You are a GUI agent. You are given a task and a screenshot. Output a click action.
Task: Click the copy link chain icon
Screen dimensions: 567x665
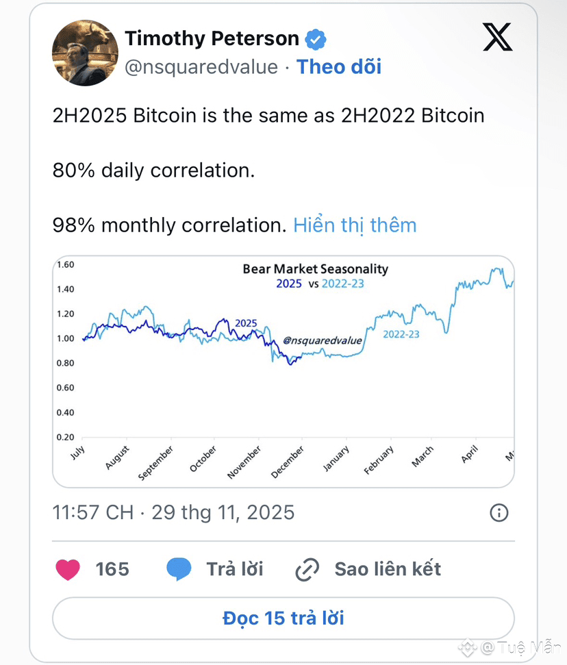click(x=307, y=569)
